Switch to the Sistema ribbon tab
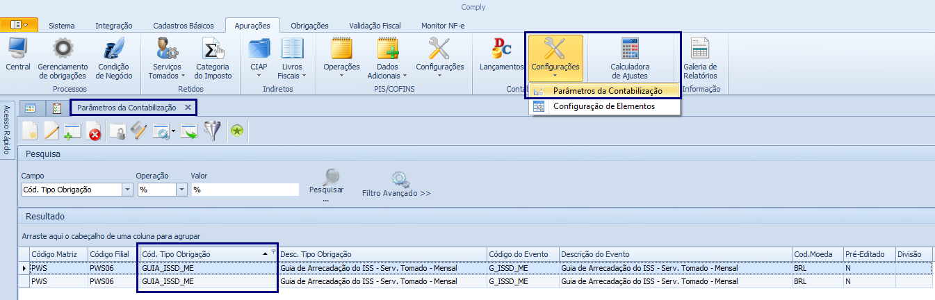This screenshot has width=935, height=300. click(x=62, y=26)
